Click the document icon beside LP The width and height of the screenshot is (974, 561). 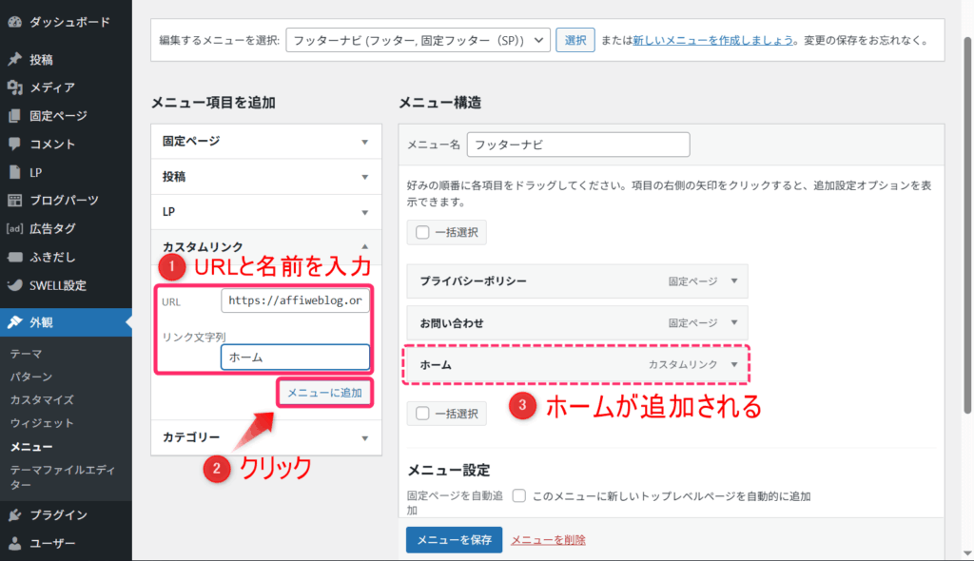pyautogui.click(x=15, y=172)
